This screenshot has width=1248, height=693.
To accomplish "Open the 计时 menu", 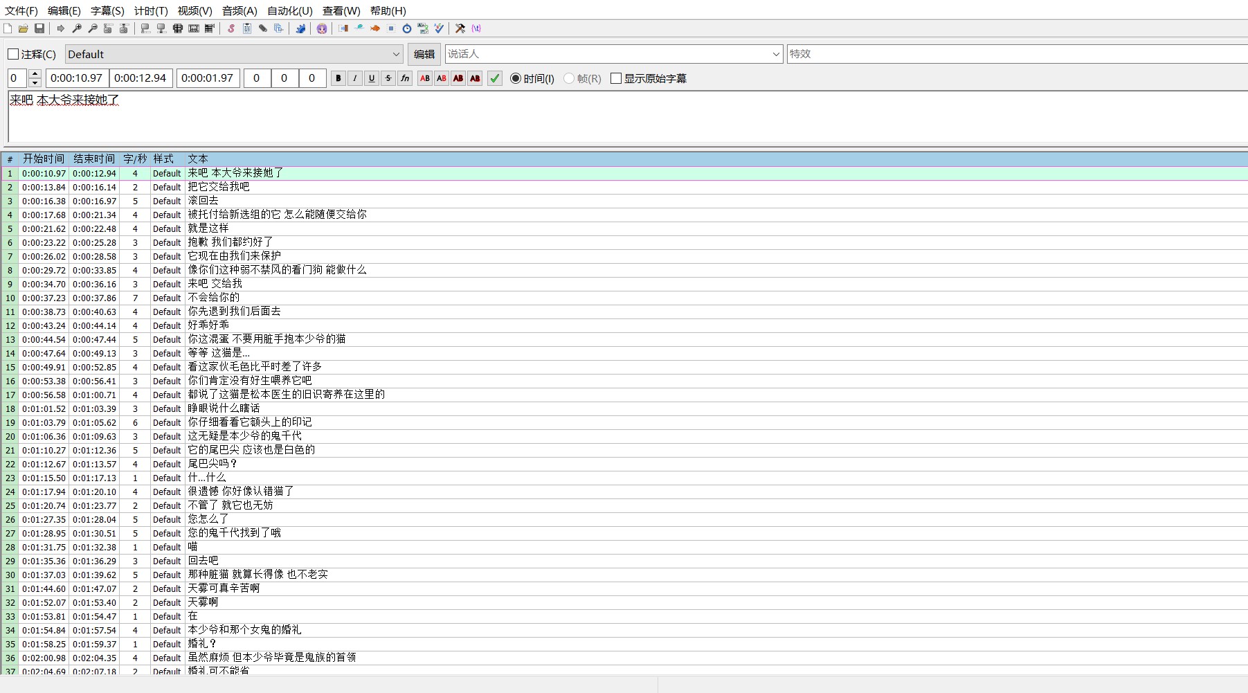I will pyautogui.click(x=151, y=11).
